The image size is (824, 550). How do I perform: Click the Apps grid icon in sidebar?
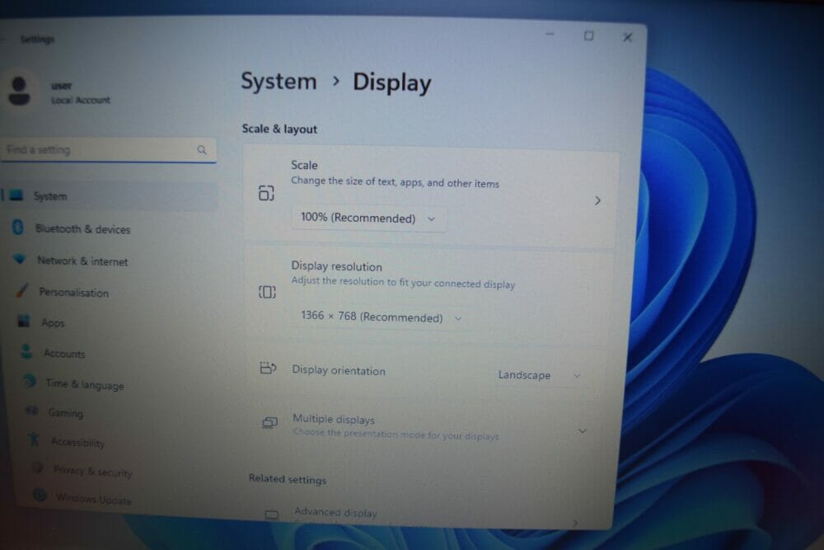pyautogui.click(x=24, y=321)
